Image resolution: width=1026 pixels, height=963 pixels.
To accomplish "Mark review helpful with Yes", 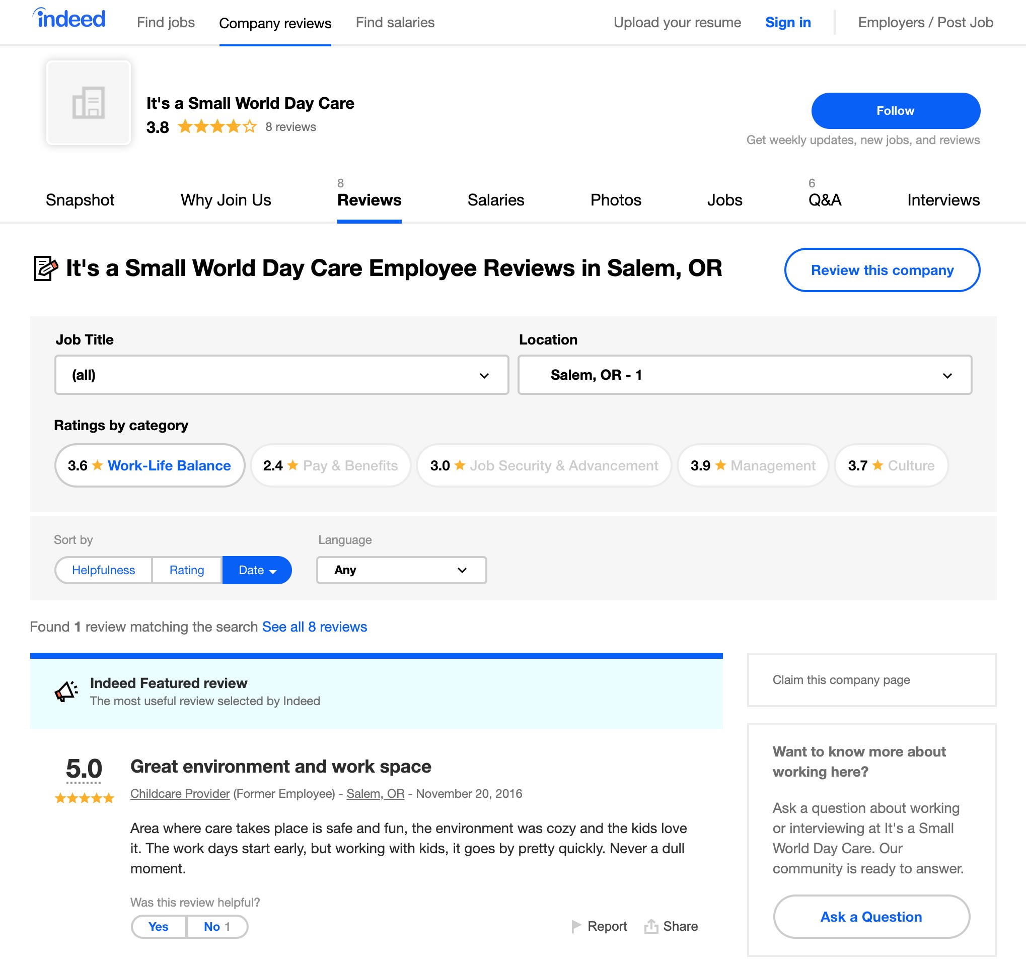I will click(x=158, y=926).
